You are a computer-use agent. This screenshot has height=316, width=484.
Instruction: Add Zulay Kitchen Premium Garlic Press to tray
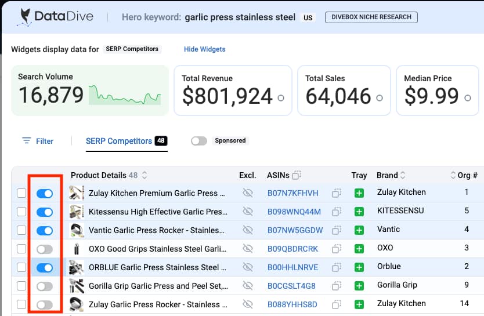coord(359,193)
